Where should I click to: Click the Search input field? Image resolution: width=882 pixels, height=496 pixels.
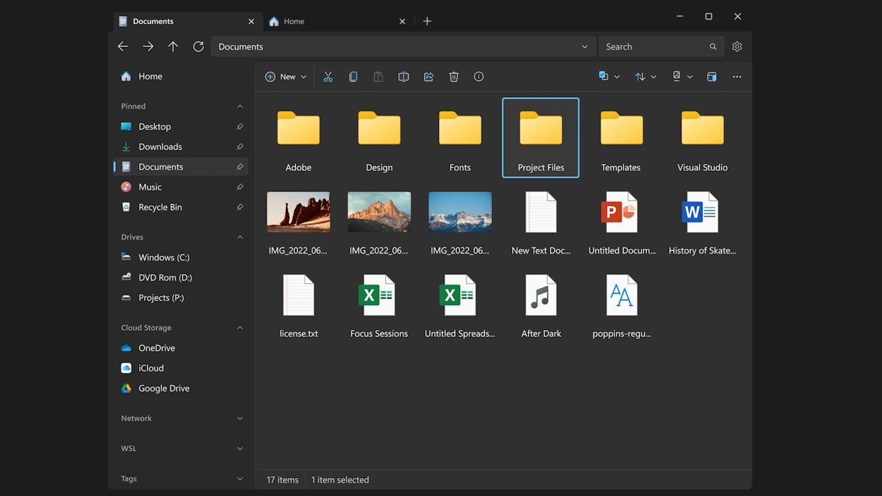tap(655, 46)
